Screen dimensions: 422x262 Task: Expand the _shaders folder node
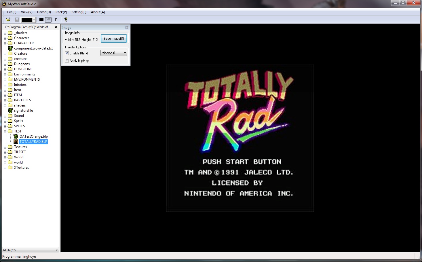5,33
